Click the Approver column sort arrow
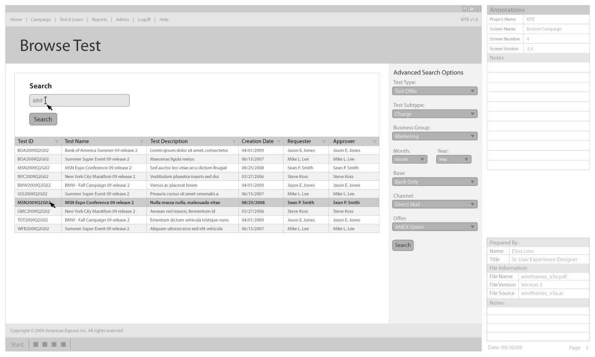This screenshot has height=357, width=595. 374,141
